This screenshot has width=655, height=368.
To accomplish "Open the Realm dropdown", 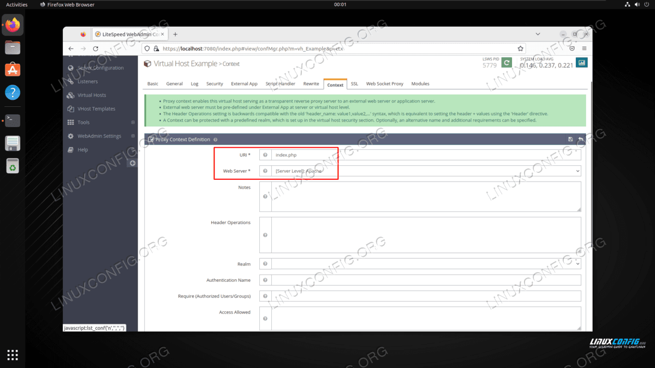I will (x=426, y=264).
